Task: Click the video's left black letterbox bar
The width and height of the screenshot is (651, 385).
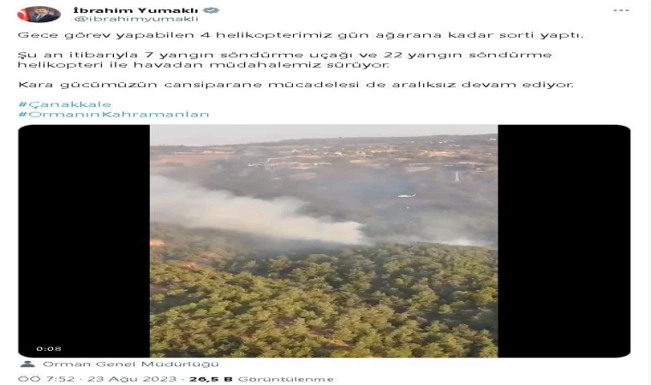Action: [x=84, y=240]
